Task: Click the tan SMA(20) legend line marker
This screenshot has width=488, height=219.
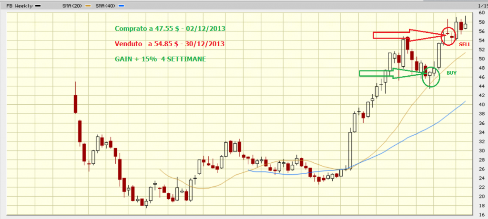Action: pos(88,6)
